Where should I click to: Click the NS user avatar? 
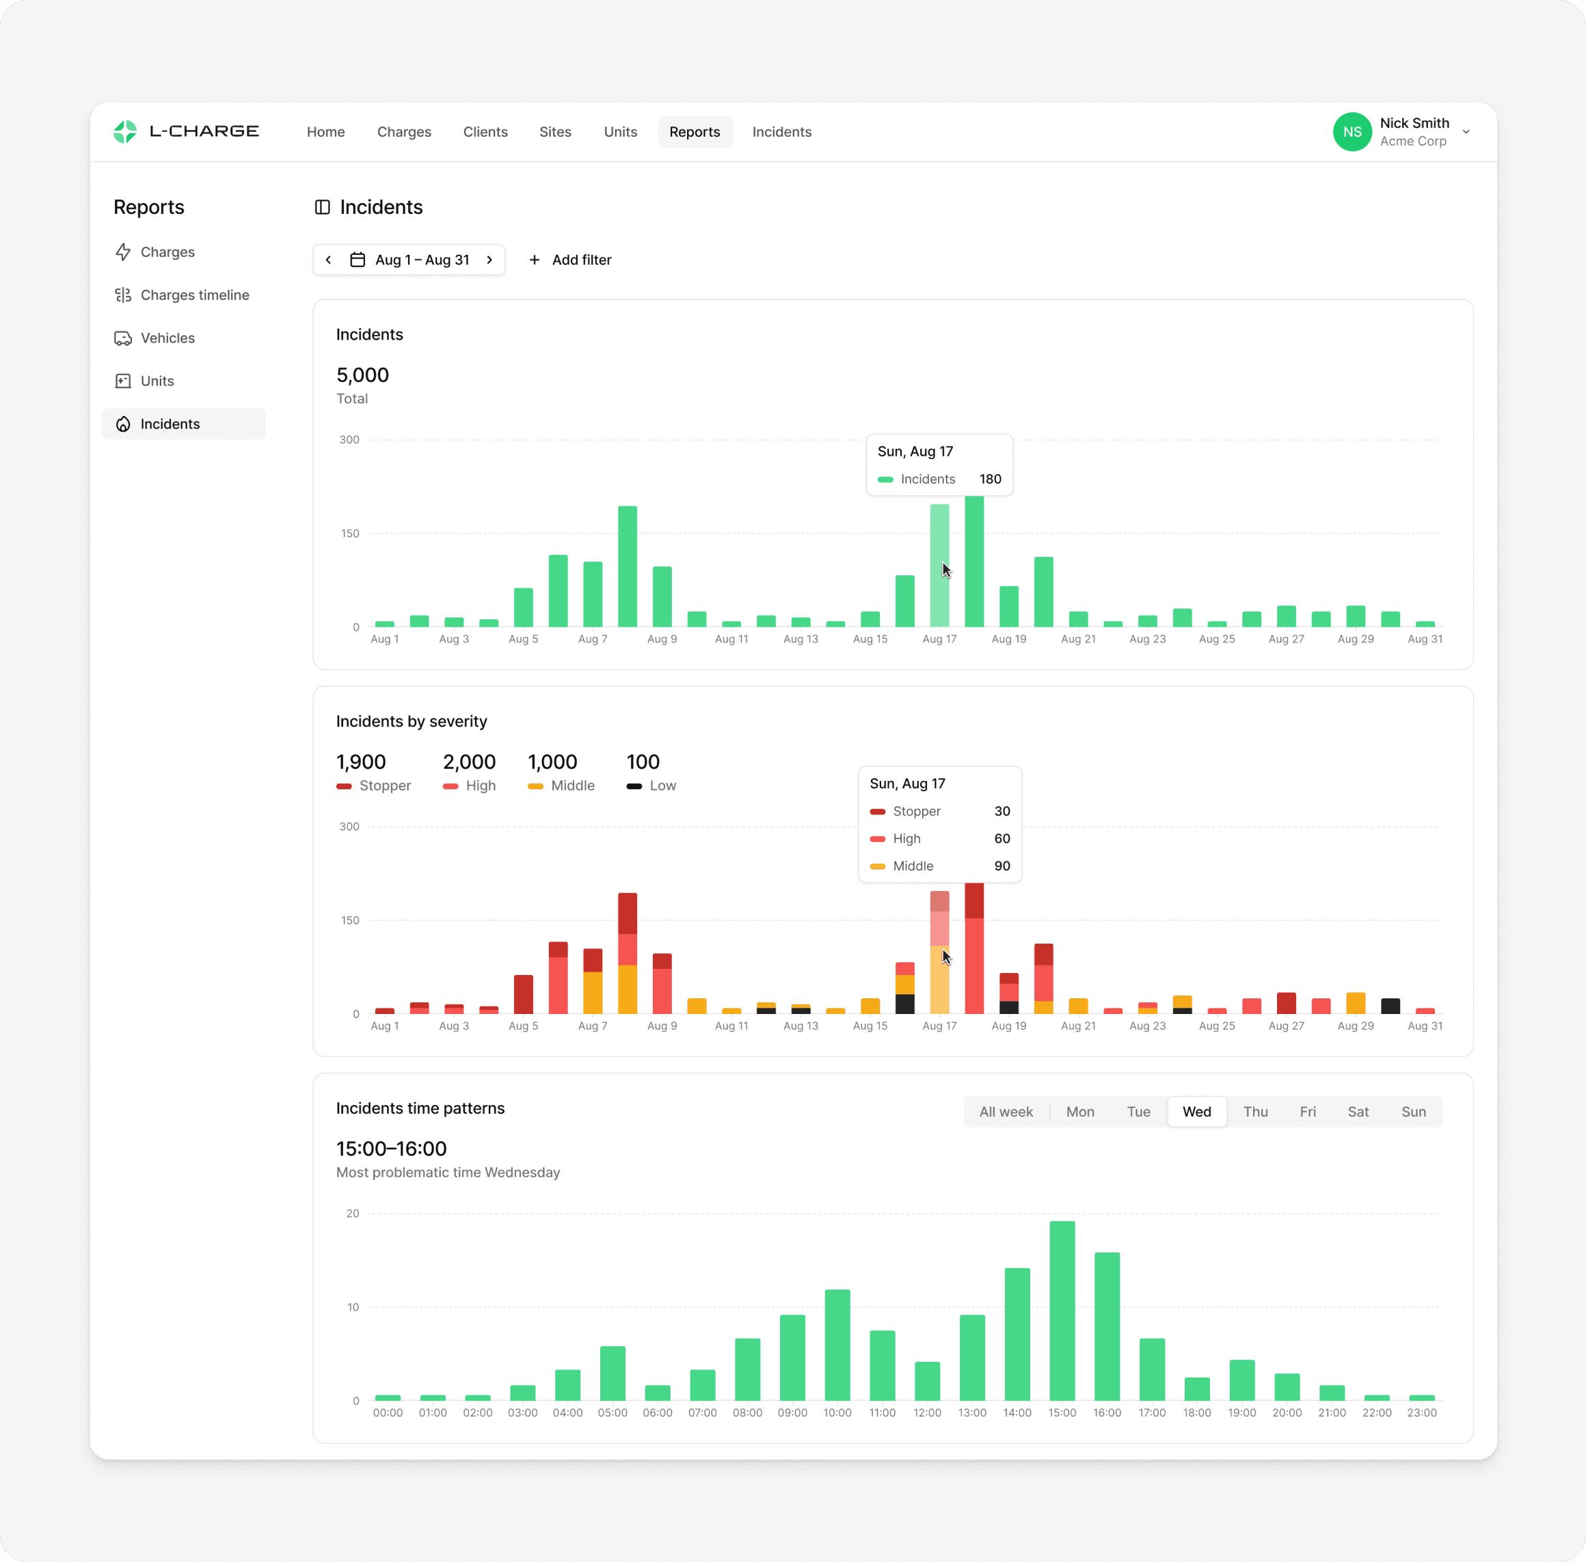(x=1352, y=132)
